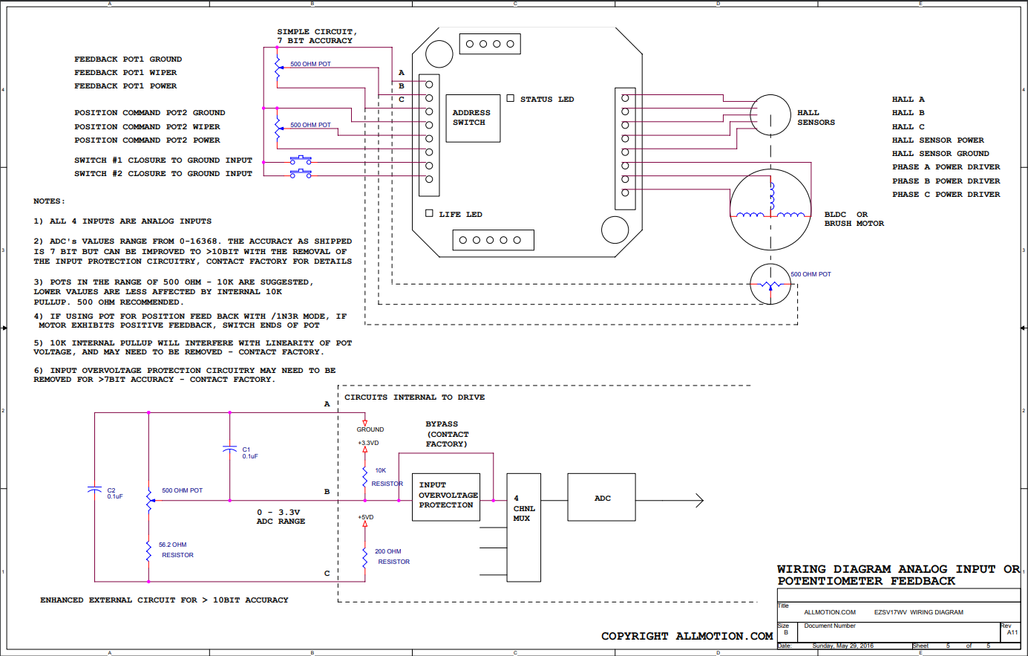
Task: Click the 500 OHM POT label in enhanced circuit
Action: pos(182,490)
